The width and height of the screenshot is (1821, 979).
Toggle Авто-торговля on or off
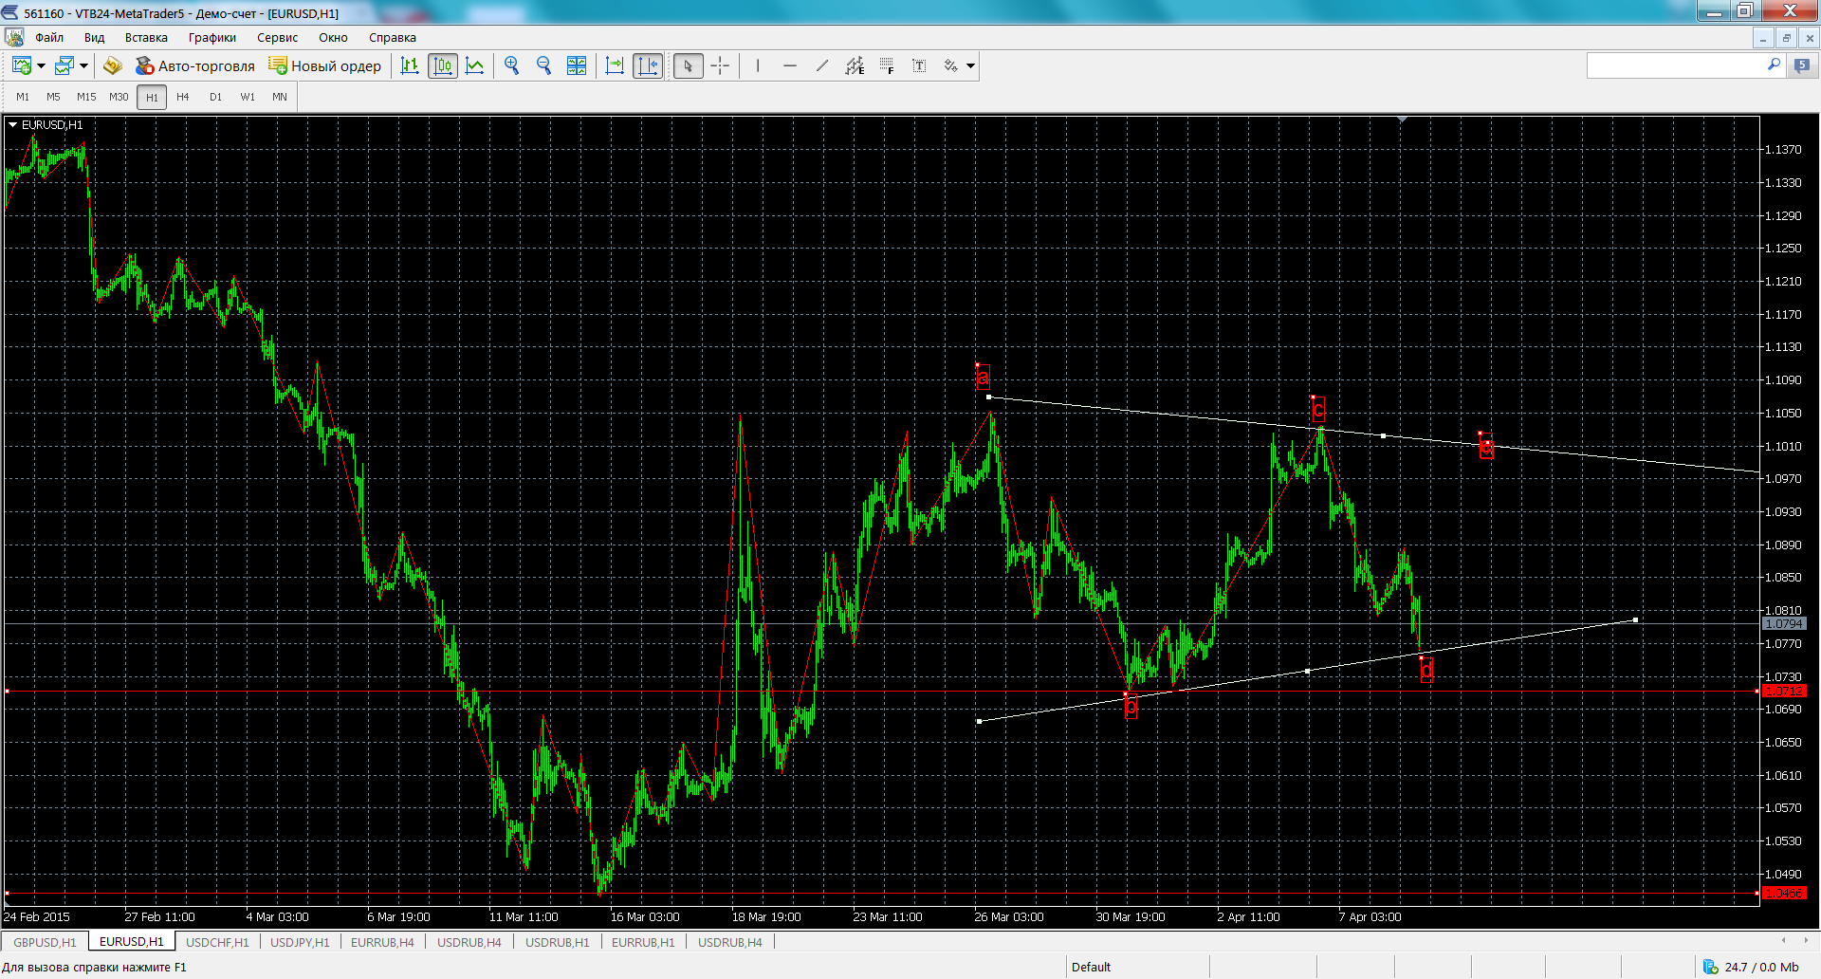point(195,65)
